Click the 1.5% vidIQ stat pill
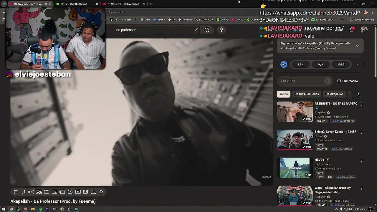 click(300, 64)
